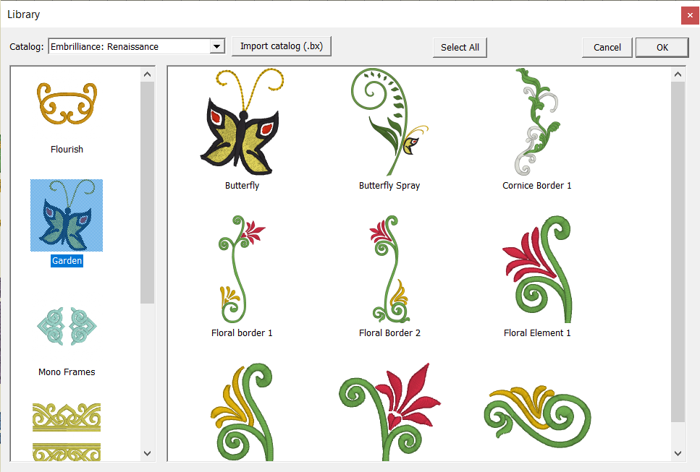
Task: Click Import catalog (.bx) button
Action: (x=282, y=46)
